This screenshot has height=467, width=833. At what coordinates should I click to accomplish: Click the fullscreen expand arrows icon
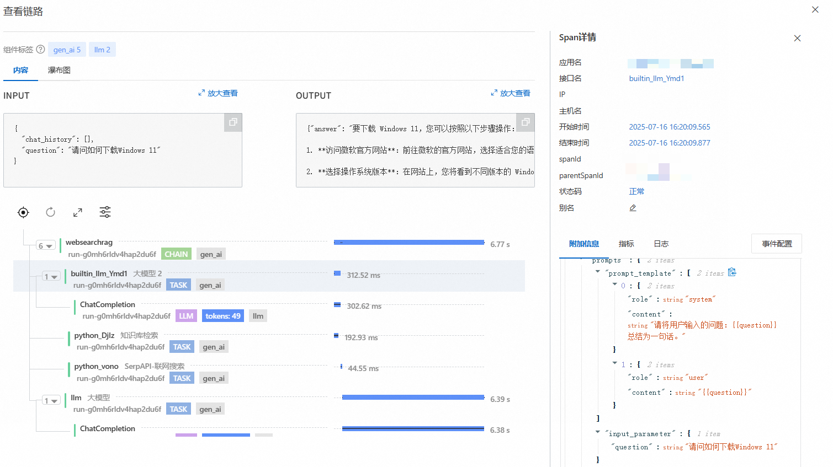point(78,212)
